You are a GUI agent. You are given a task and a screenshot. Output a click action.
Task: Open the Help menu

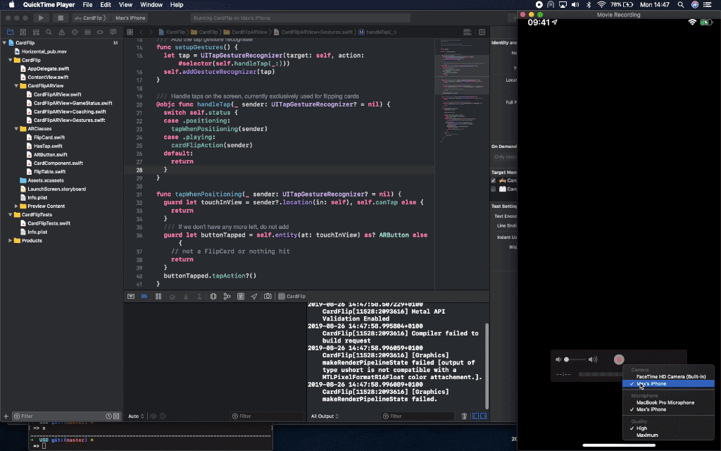pos(177,5)
